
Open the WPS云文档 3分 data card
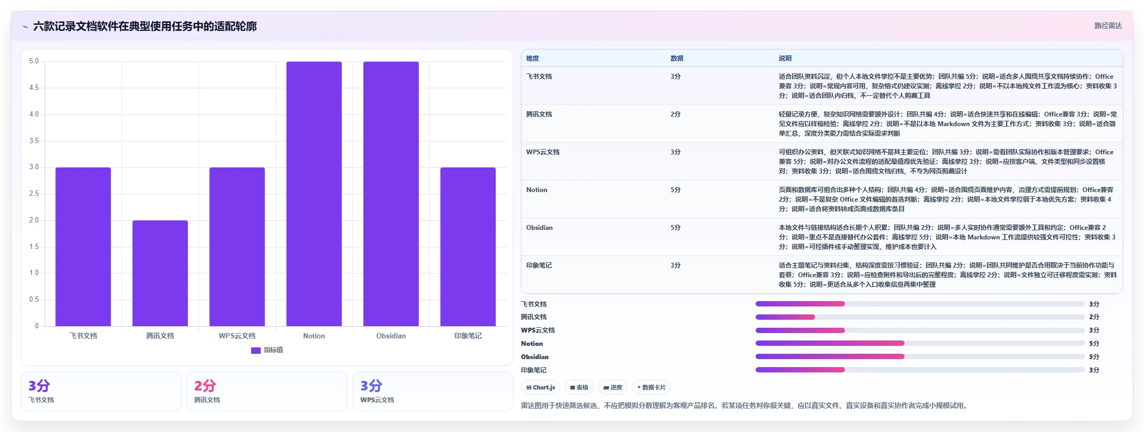tap(433, 391)
